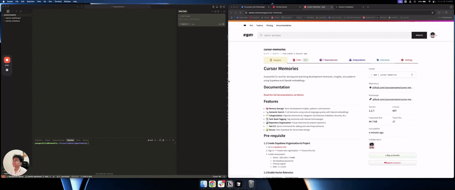Open Notion from the Dock
Image resolution: width=455 pixels, height=190 pixels.
pos(230,184)
